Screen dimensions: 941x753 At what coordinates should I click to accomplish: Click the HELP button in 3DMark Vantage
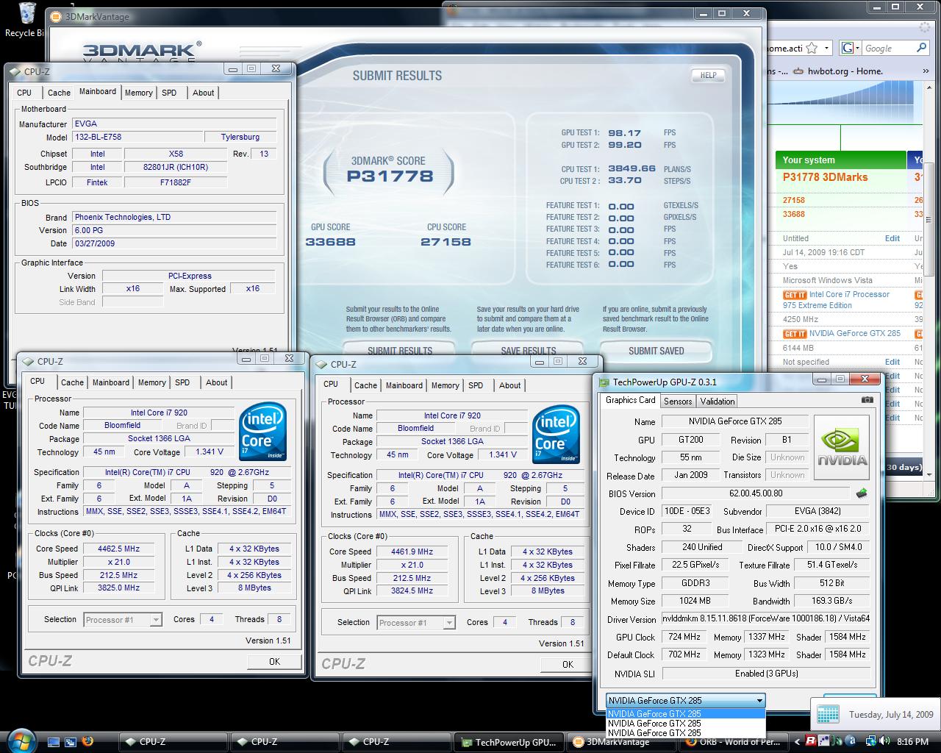pyautogui.click(x=708, y=75)
